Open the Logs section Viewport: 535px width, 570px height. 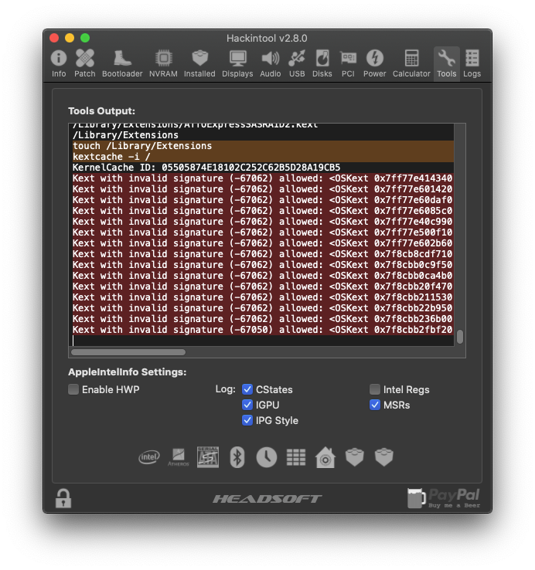pyautogui.click(x=472, y=63)
